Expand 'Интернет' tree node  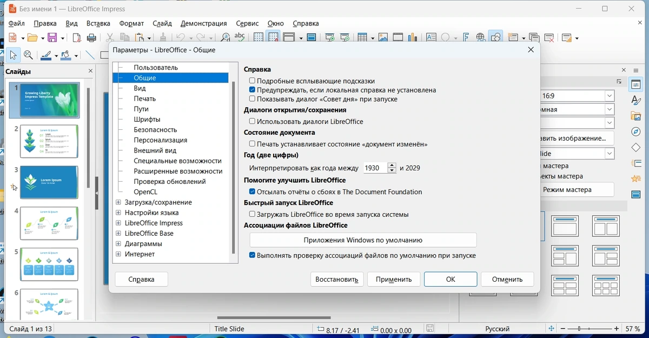(x=118, y=254)
